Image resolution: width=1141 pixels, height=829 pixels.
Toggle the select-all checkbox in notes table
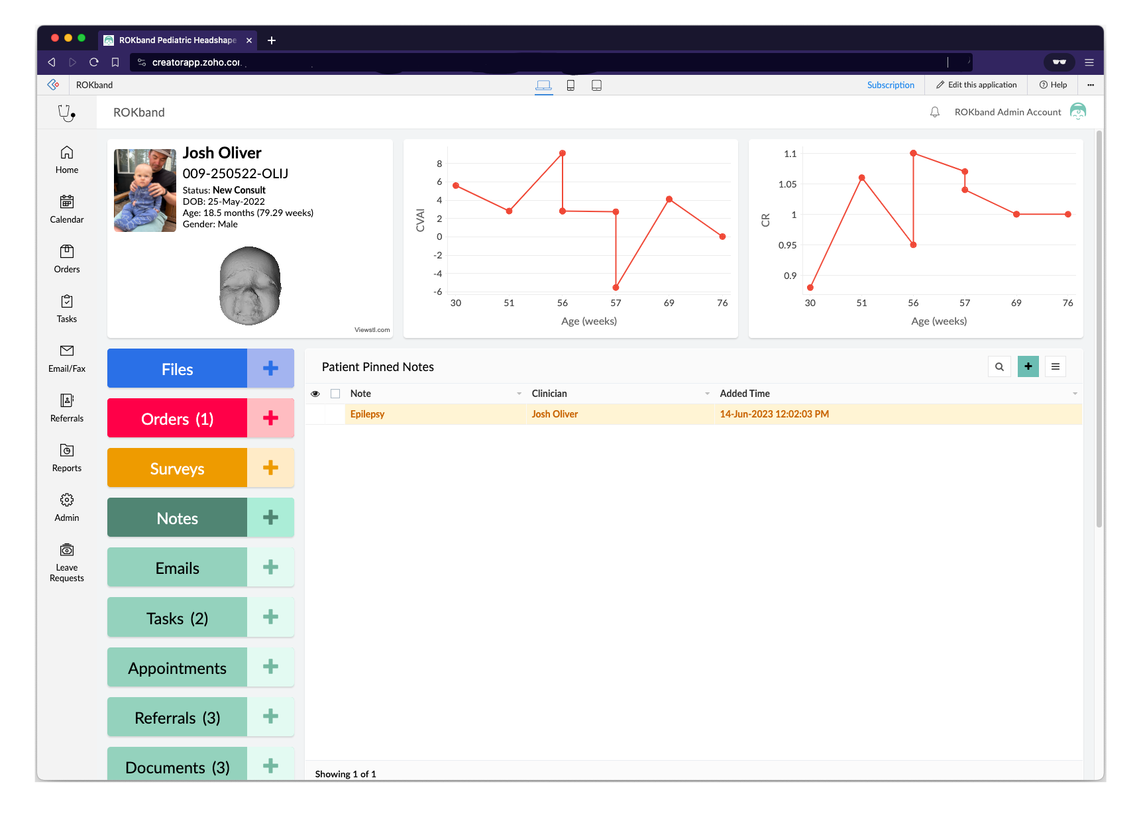335,393
